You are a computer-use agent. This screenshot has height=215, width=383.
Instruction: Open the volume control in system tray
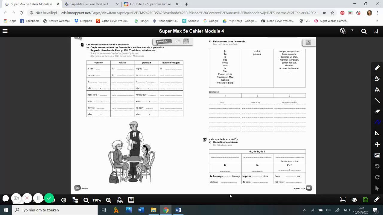[x=328, y=210]
